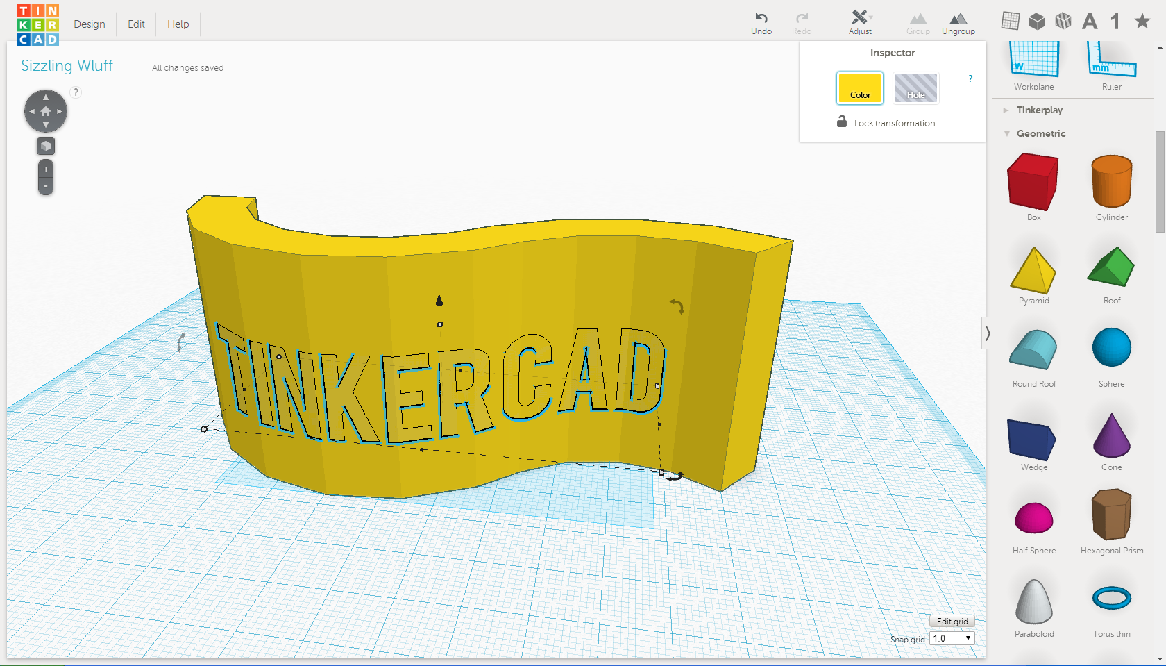Toggle the workplane grid icon in the top right
The width and height of the screenshot is (1166, 666).
[1011, 21]
